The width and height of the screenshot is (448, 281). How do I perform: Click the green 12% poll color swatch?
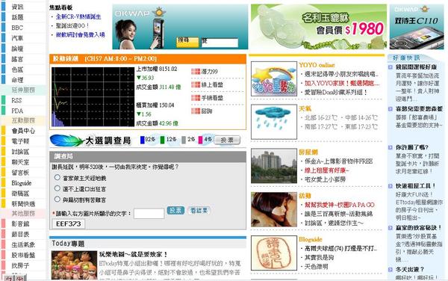(162, 140)
